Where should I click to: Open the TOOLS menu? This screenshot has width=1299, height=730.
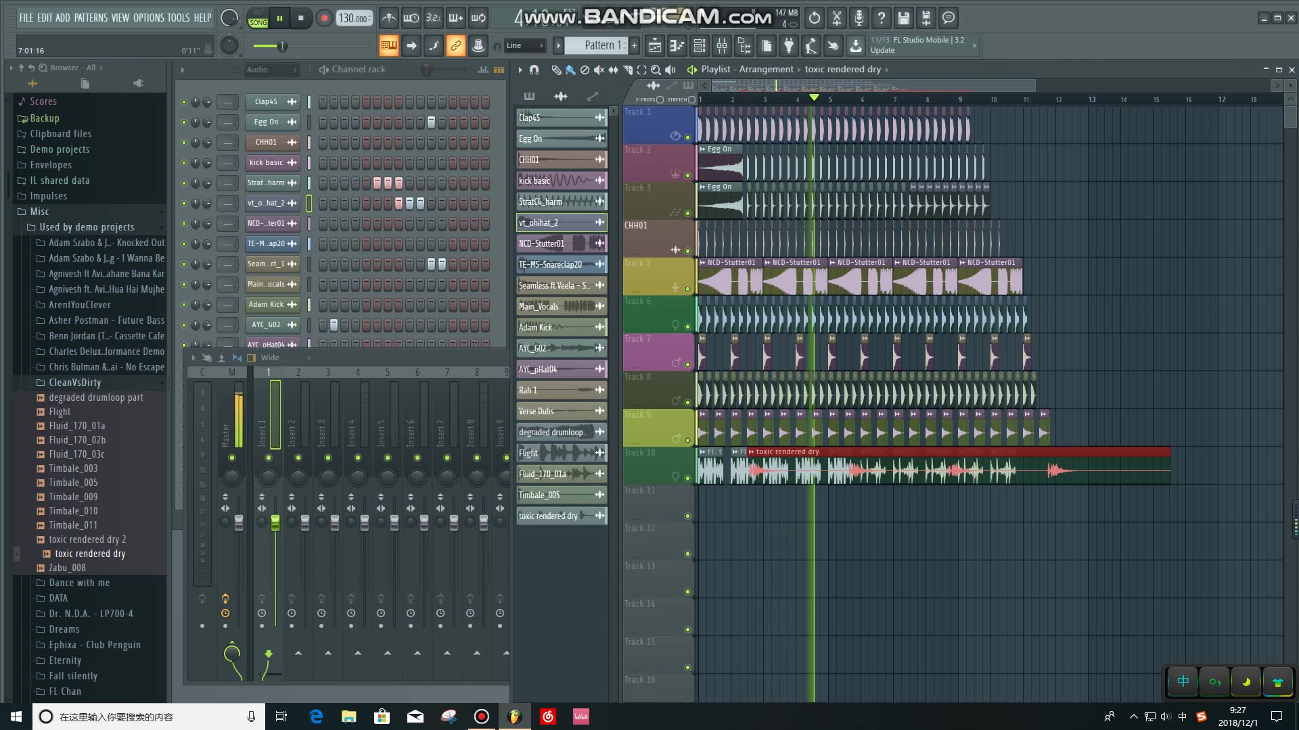point(179,18)
